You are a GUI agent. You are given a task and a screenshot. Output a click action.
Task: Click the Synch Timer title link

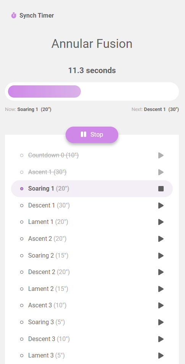point(37,16)
